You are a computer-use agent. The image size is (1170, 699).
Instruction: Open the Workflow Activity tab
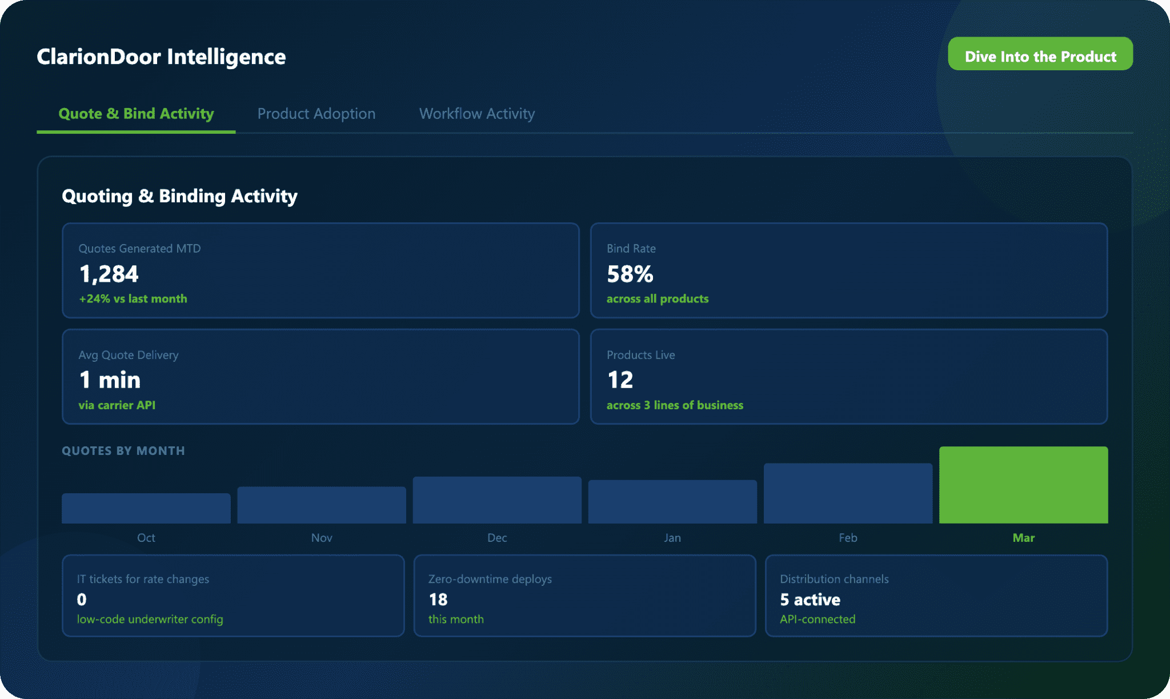click(476, 114)
